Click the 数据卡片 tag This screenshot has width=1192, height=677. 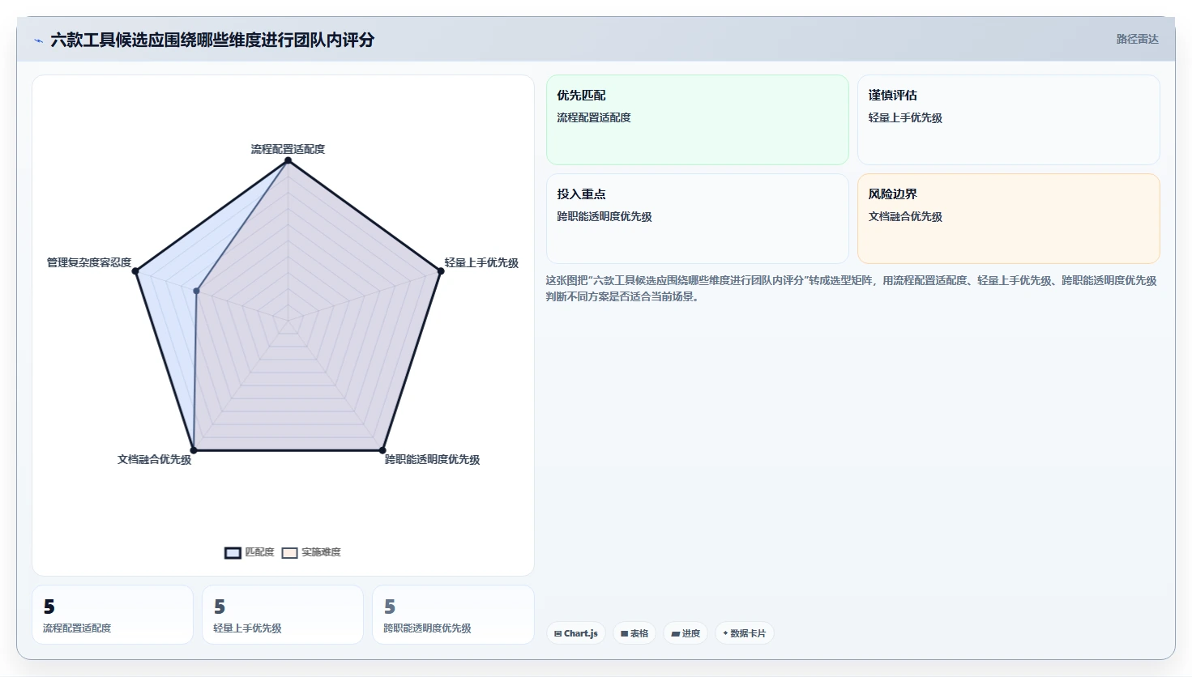pos(745,633)
